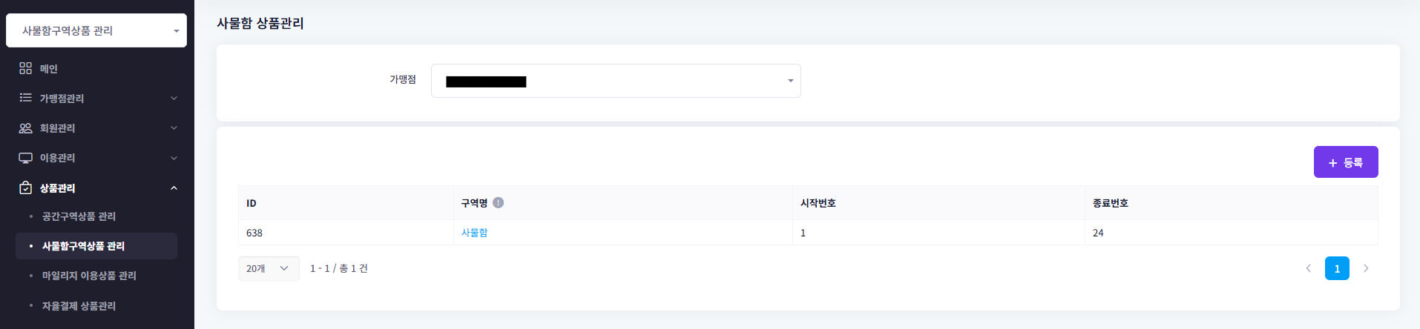Viewport: 1420px width, 329px height.
Task: Go to the next page arrow
Action: pos(1366,268)
